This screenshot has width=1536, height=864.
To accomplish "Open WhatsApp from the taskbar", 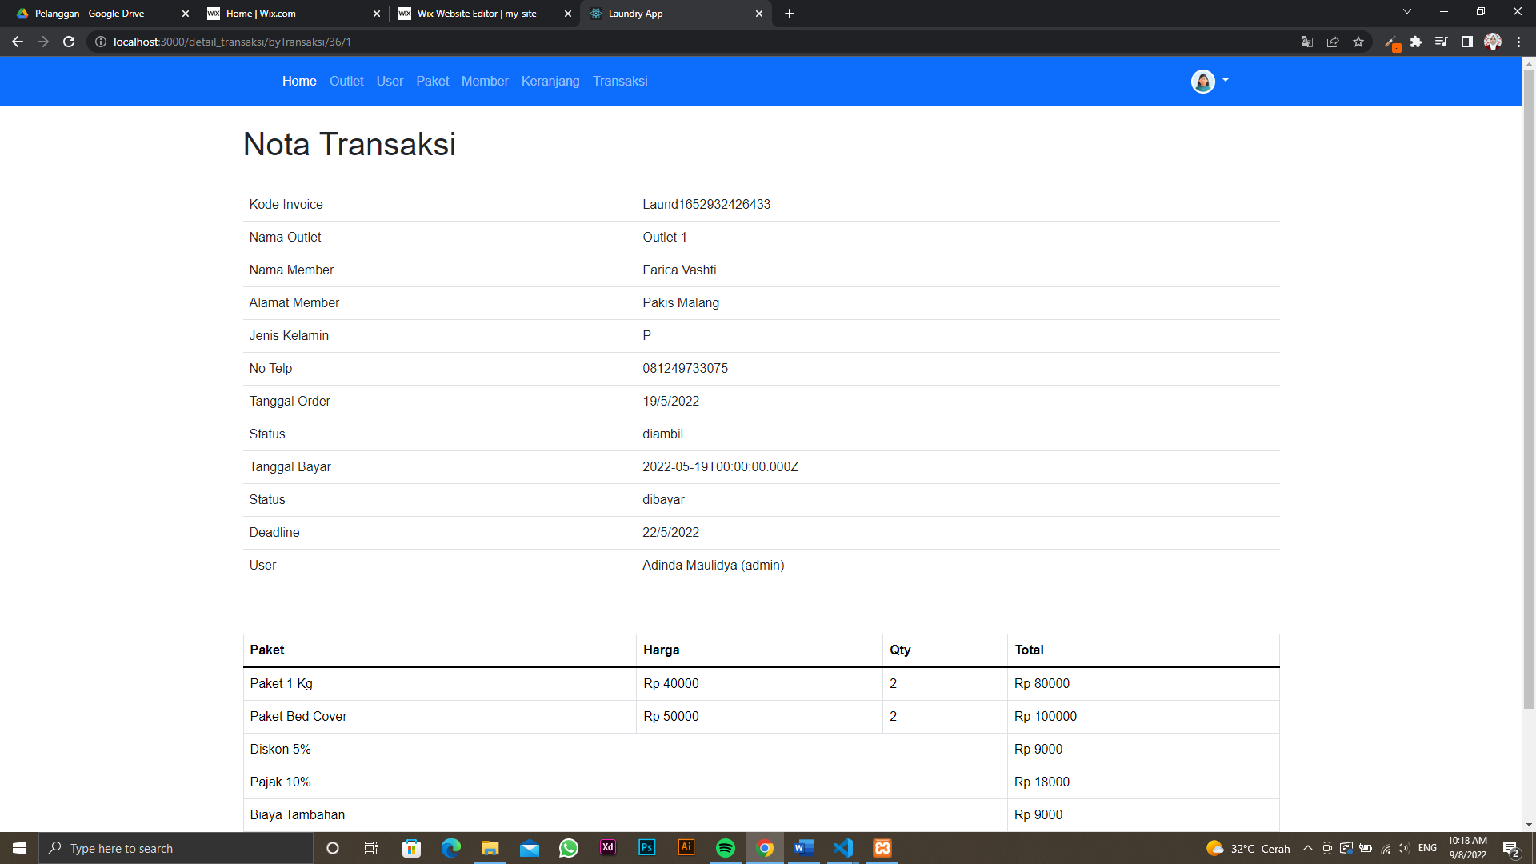I will (569, 848).
